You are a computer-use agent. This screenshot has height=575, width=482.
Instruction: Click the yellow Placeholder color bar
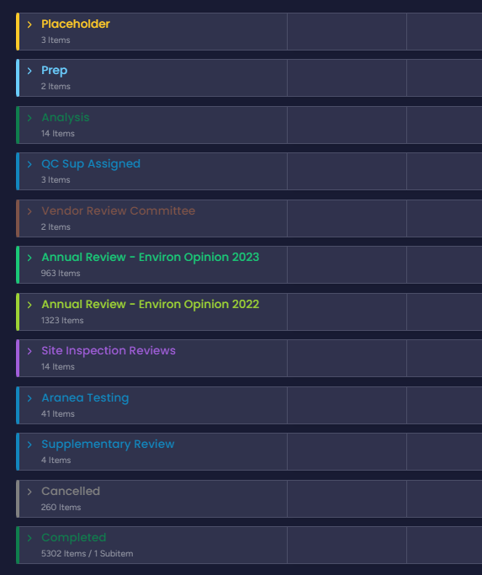(x=18, y=31)
